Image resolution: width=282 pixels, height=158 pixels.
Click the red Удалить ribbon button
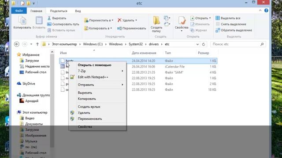click(127, 20)
